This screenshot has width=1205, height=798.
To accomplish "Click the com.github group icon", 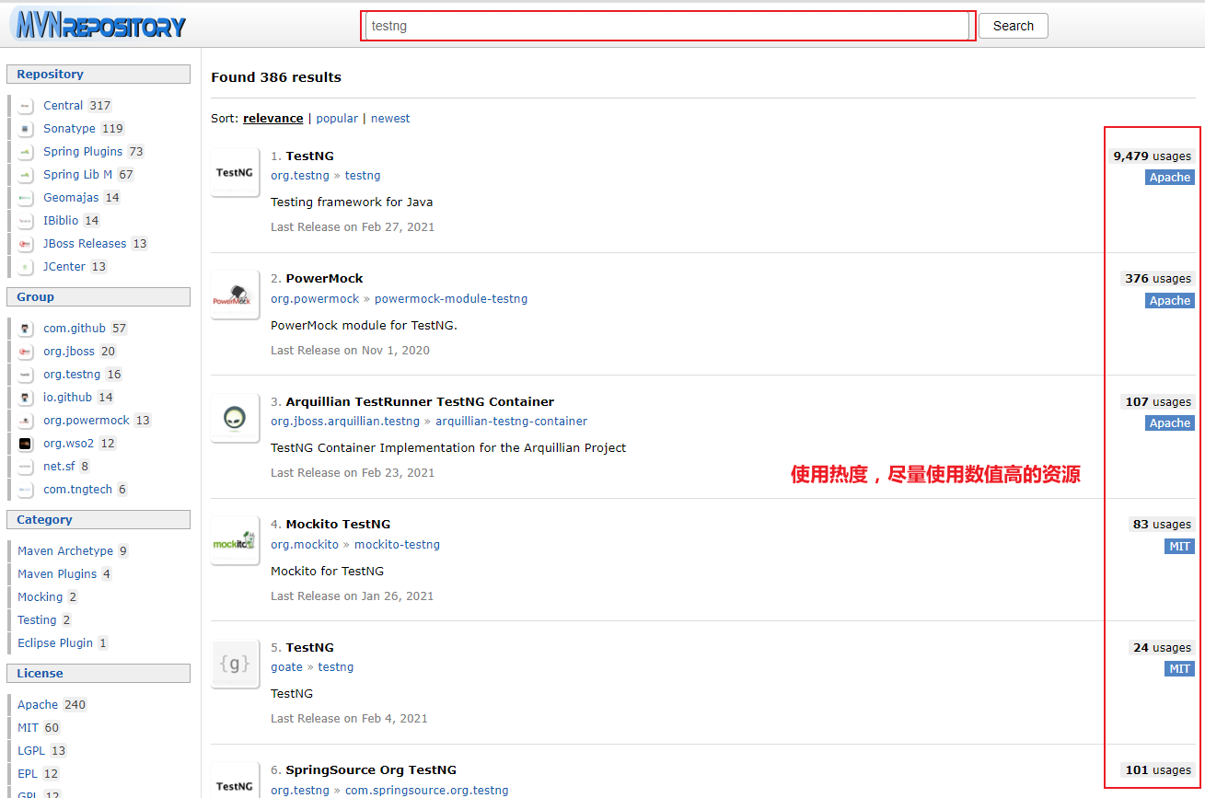I will [x=26, y=329].
